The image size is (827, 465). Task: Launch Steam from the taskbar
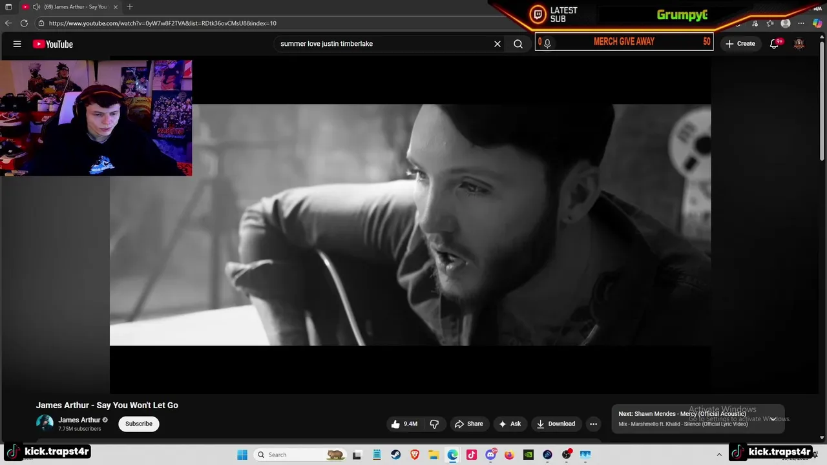pos(395,455)
